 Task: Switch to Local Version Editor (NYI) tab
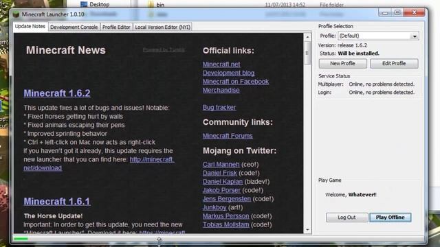pyautogui.click(x=162, y=27)
